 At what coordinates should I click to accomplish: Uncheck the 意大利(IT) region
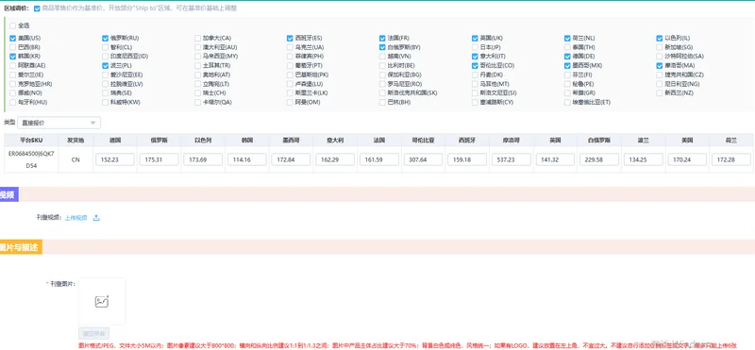coord(476,57)
